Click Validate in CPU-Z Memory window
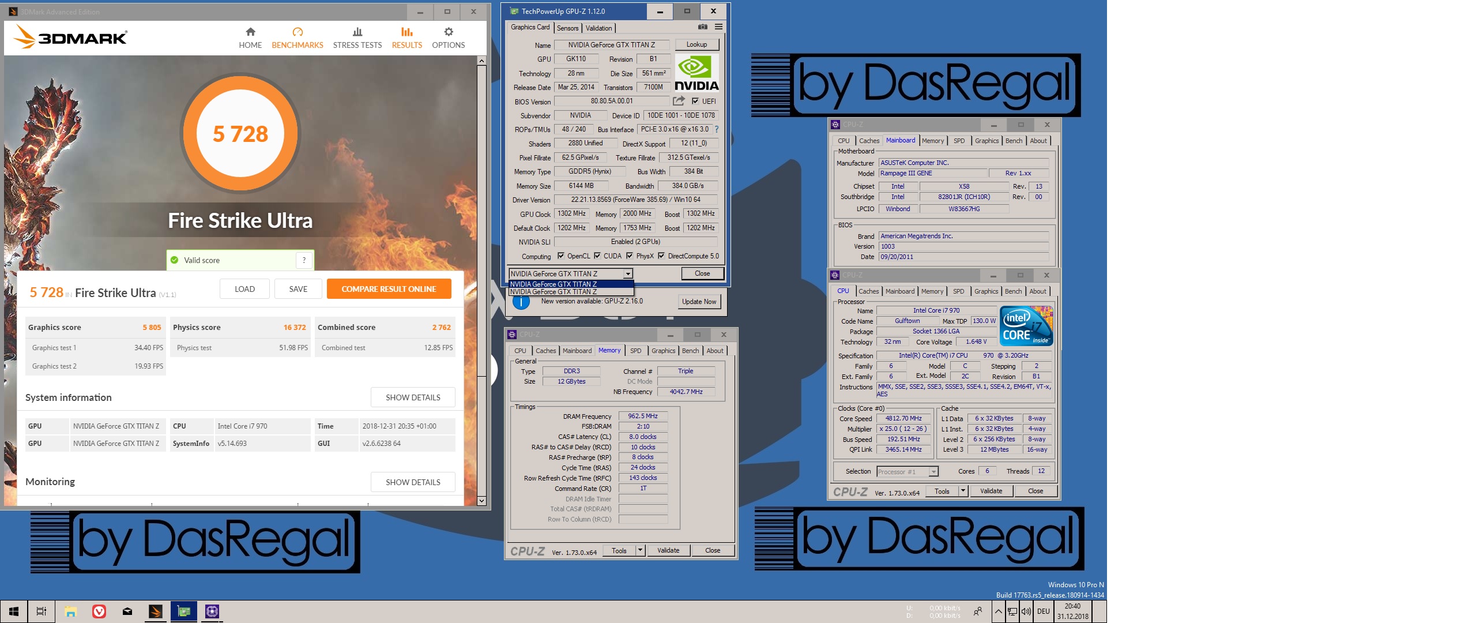Viewport: 1476px width, 623px height. 668,550
